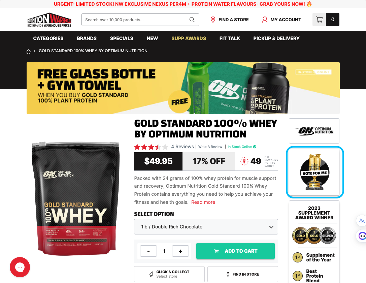Add the product to cart

(235, 251)
